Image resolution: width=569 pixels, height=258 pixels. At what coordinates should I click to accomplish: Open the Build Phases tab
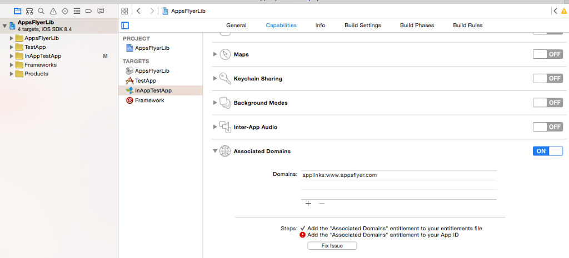pos(417,26)
